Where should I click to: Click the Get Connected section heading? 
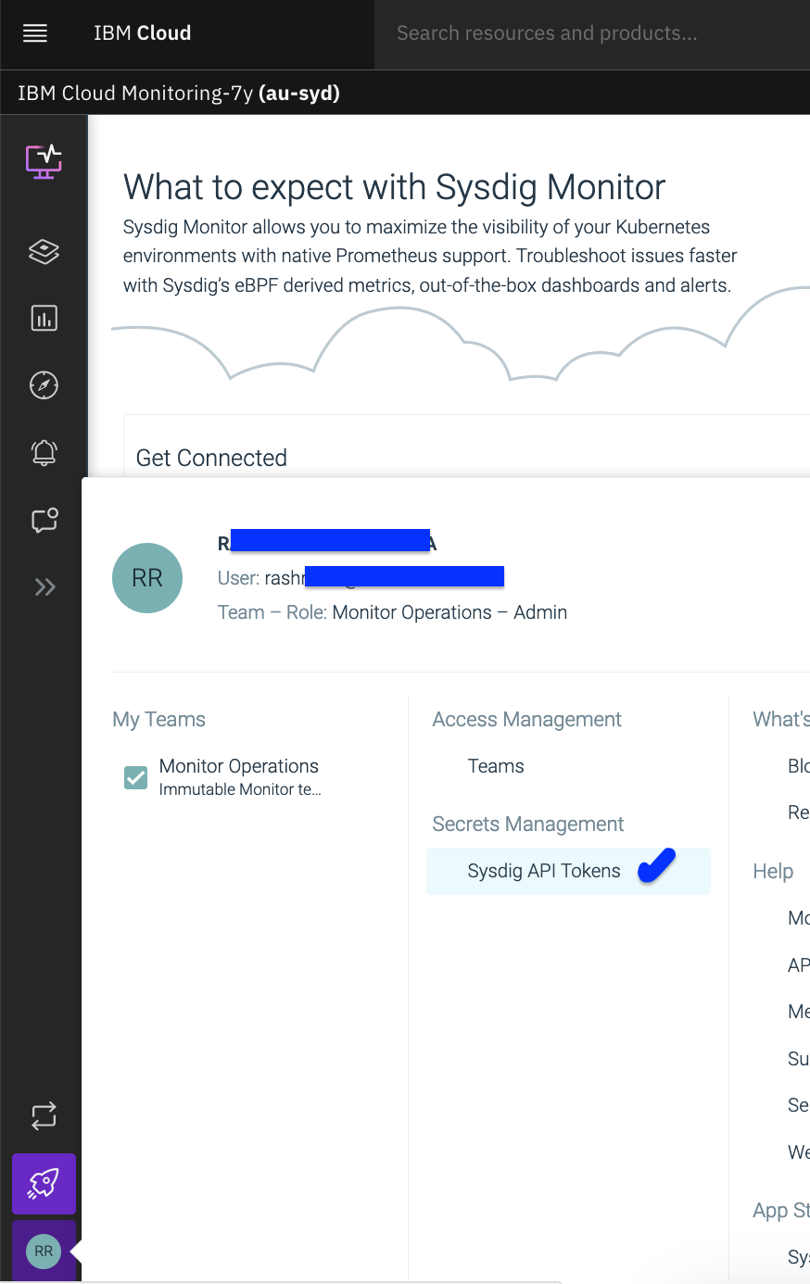(211, 458)
